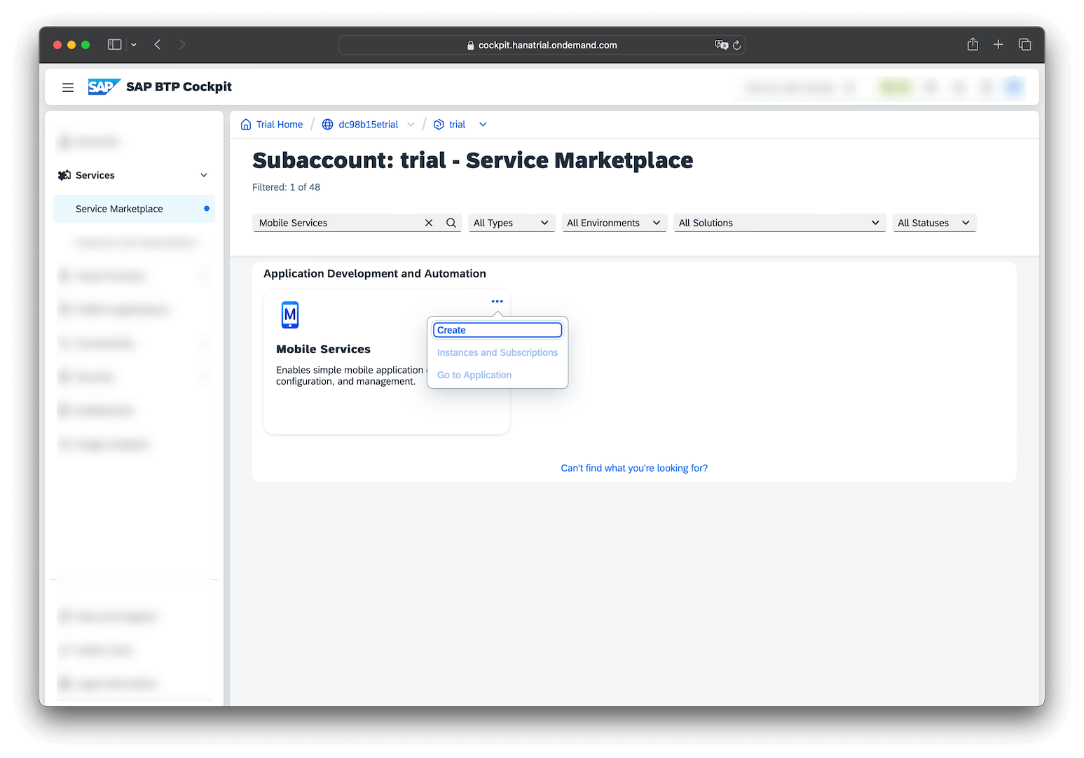
Task: Click the Services puzzle icon in sidebar
Action: 64,175
